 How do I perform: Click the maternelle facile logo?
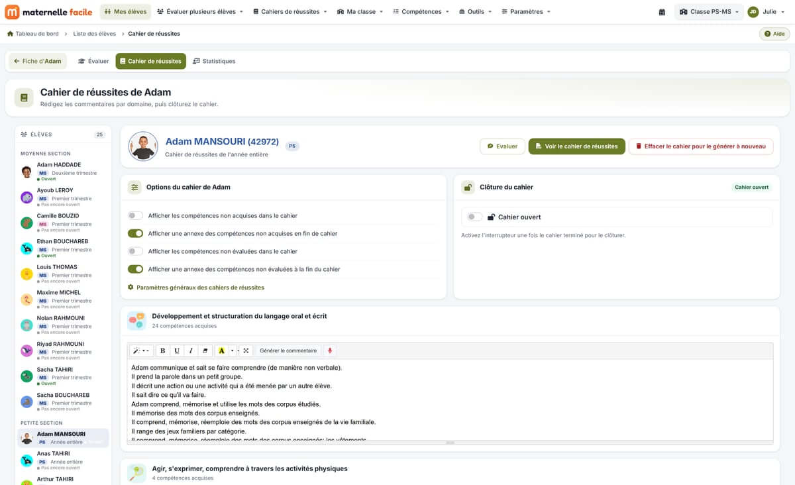[49, 12]
